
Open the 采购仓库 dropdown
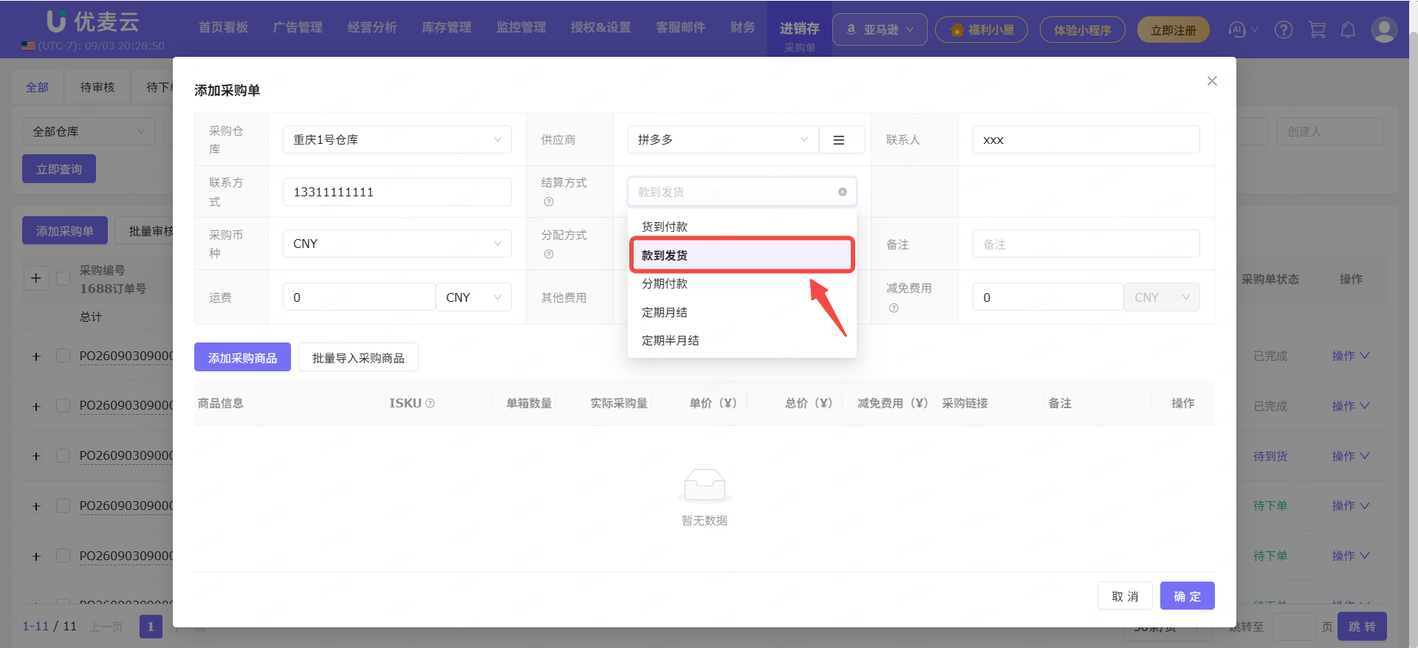point(397,139)
